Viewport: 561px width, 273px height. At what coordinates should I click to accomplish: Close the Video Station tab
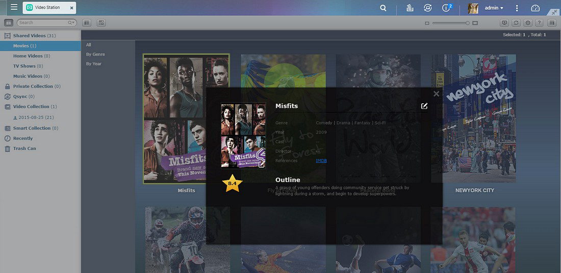coord(71,8)
